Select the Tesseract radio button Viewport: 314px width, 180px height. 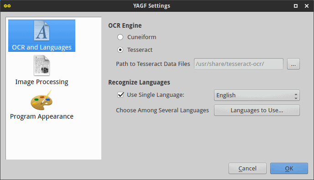click(x=120, y=50)
